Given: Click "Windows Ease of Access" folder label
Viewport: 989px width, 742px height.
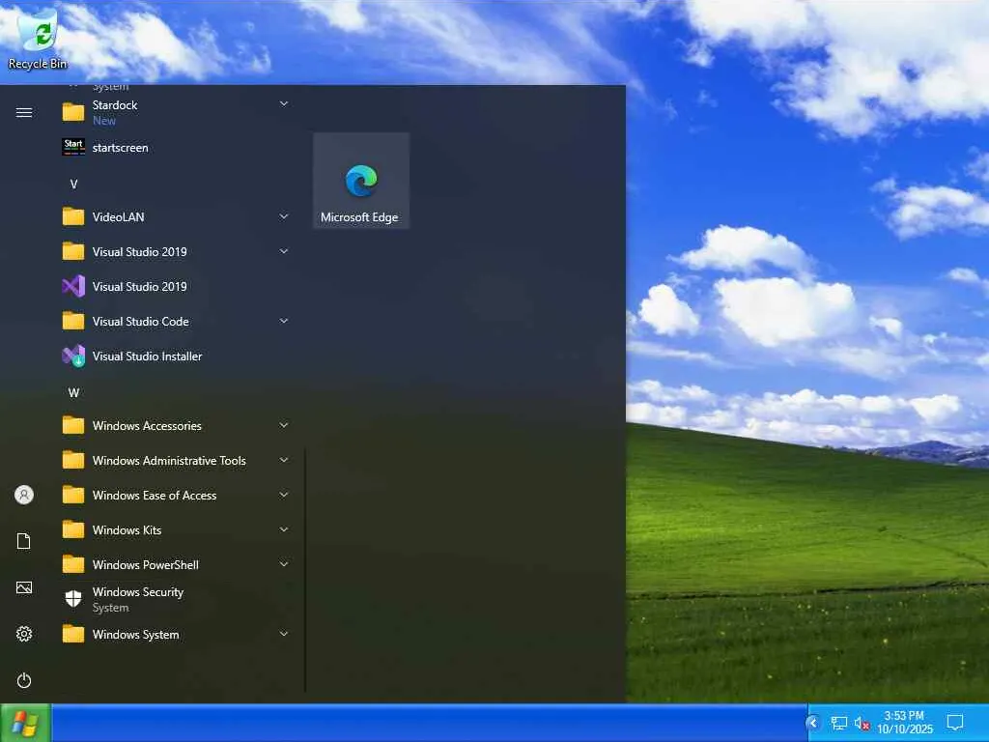Looking at the screenshot, I should coord(155,496).
